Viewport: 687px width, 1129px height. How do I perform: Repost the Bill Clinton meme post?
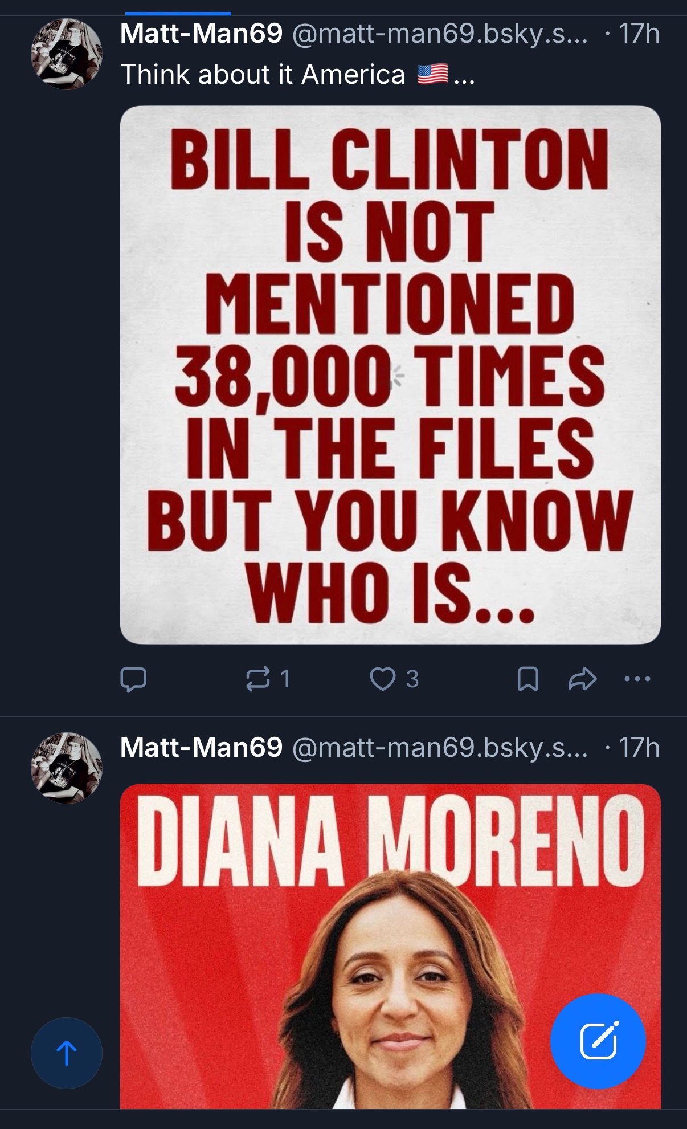pyautogui.click(x=257, y=679)
